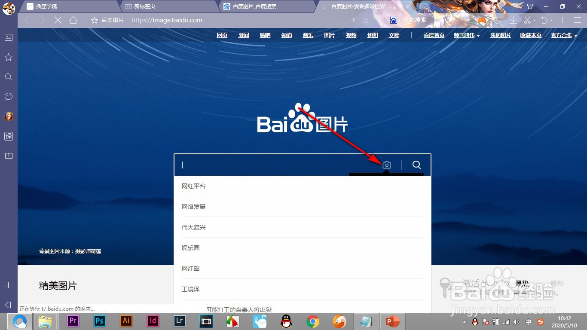Open the sidebar search icon
The height and width of the screenshot is (330, 587).
pyautogui.click(x=9, y=77)
